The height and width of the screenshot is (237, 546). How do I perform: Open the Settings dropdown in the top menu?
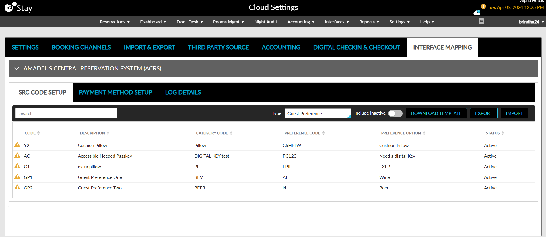[400, 22]
